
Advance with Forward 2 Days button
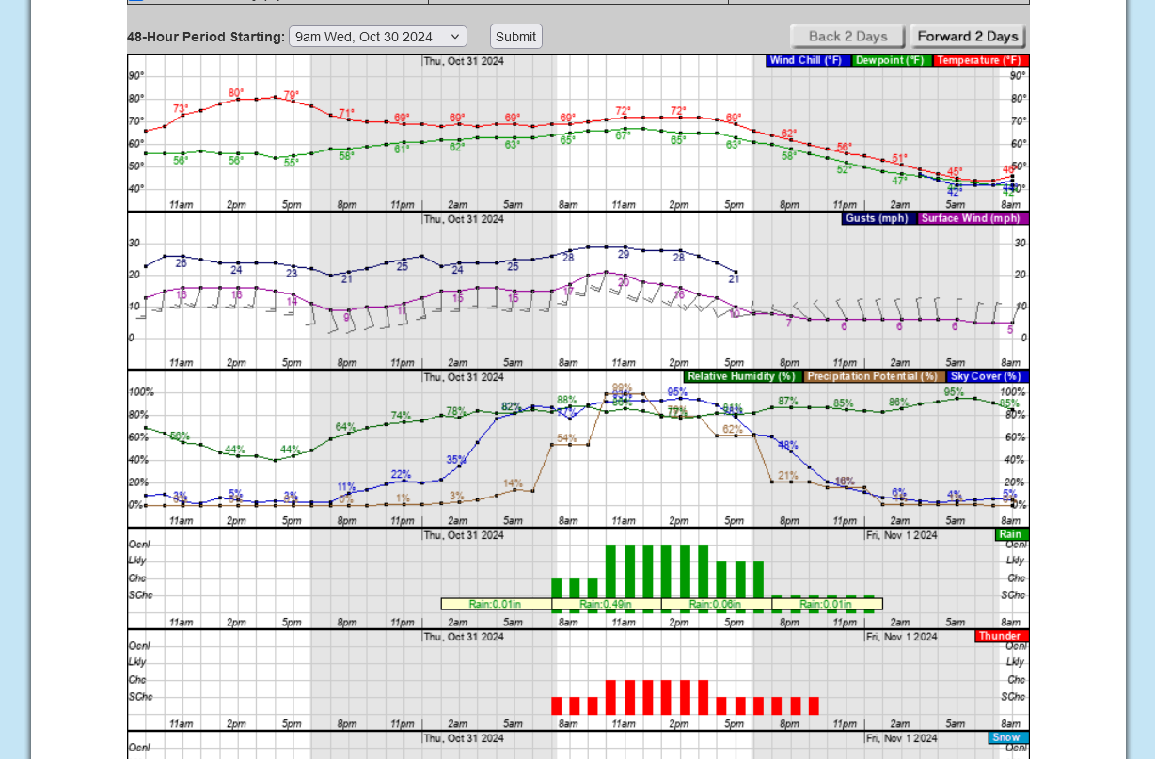click(x=968, y=37)
